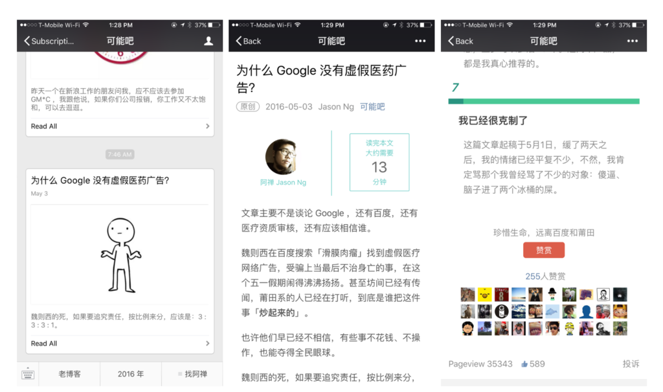Tap the Pageview 35343 count
The height and width of the screenshot is (392, 663).
click(x=480, y=364)
